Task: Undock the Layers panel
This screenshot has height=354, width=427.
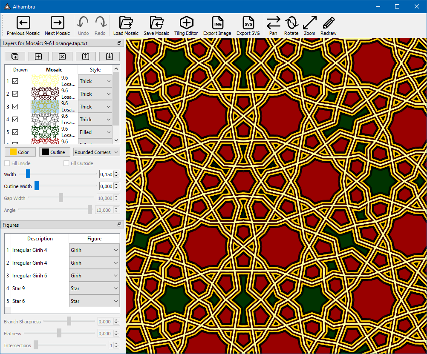Action: tap(119, 43)
